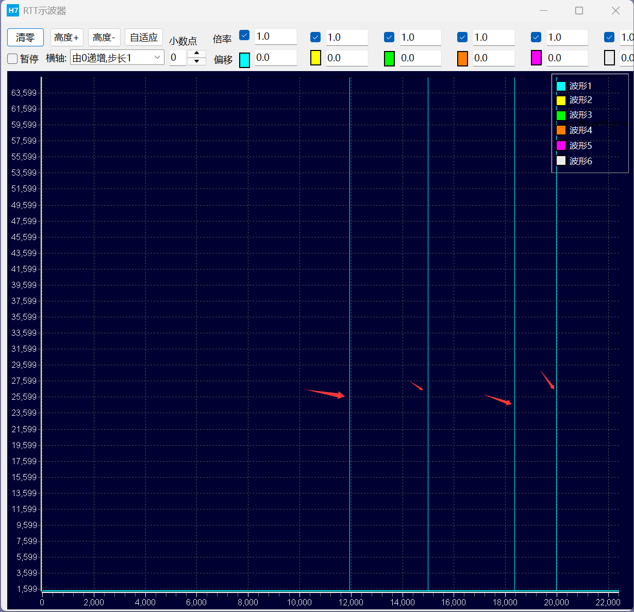The width and height of the screenshot is (634, 612).
Task: Click x-axis label 12,000
Action: click(351, 602)
